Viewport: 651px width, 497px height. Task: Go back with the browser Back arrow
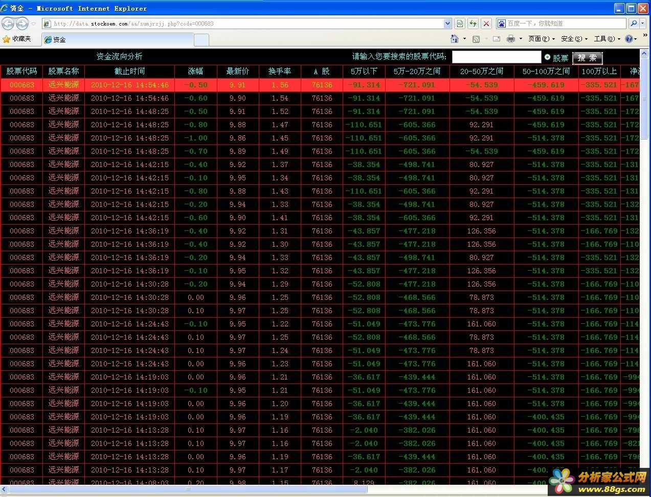click(x=8, y=23)
